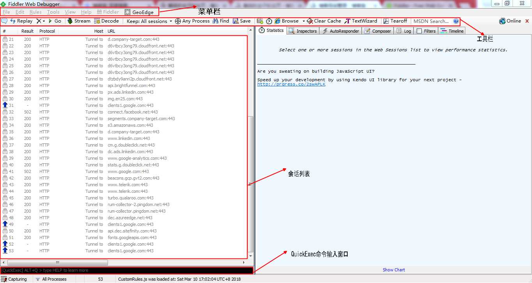Sort sessions by the URL column header

[x=111, y=31]
